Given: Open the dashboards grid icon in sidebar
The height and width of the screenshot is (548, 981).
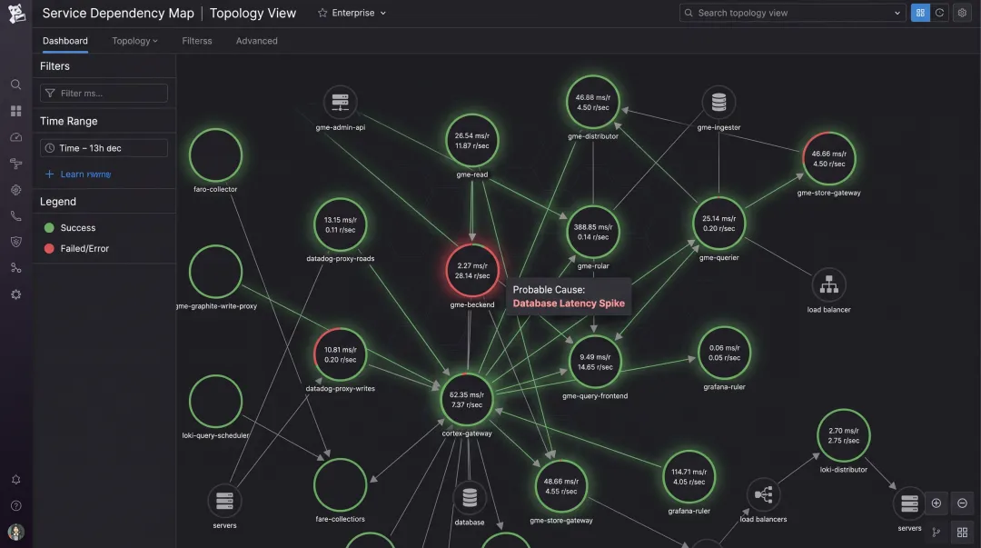Looking at the screenshot, I should point(16,111).
